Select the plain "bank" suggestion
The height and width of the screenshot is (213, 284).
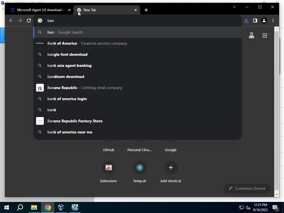click(138, 110)
